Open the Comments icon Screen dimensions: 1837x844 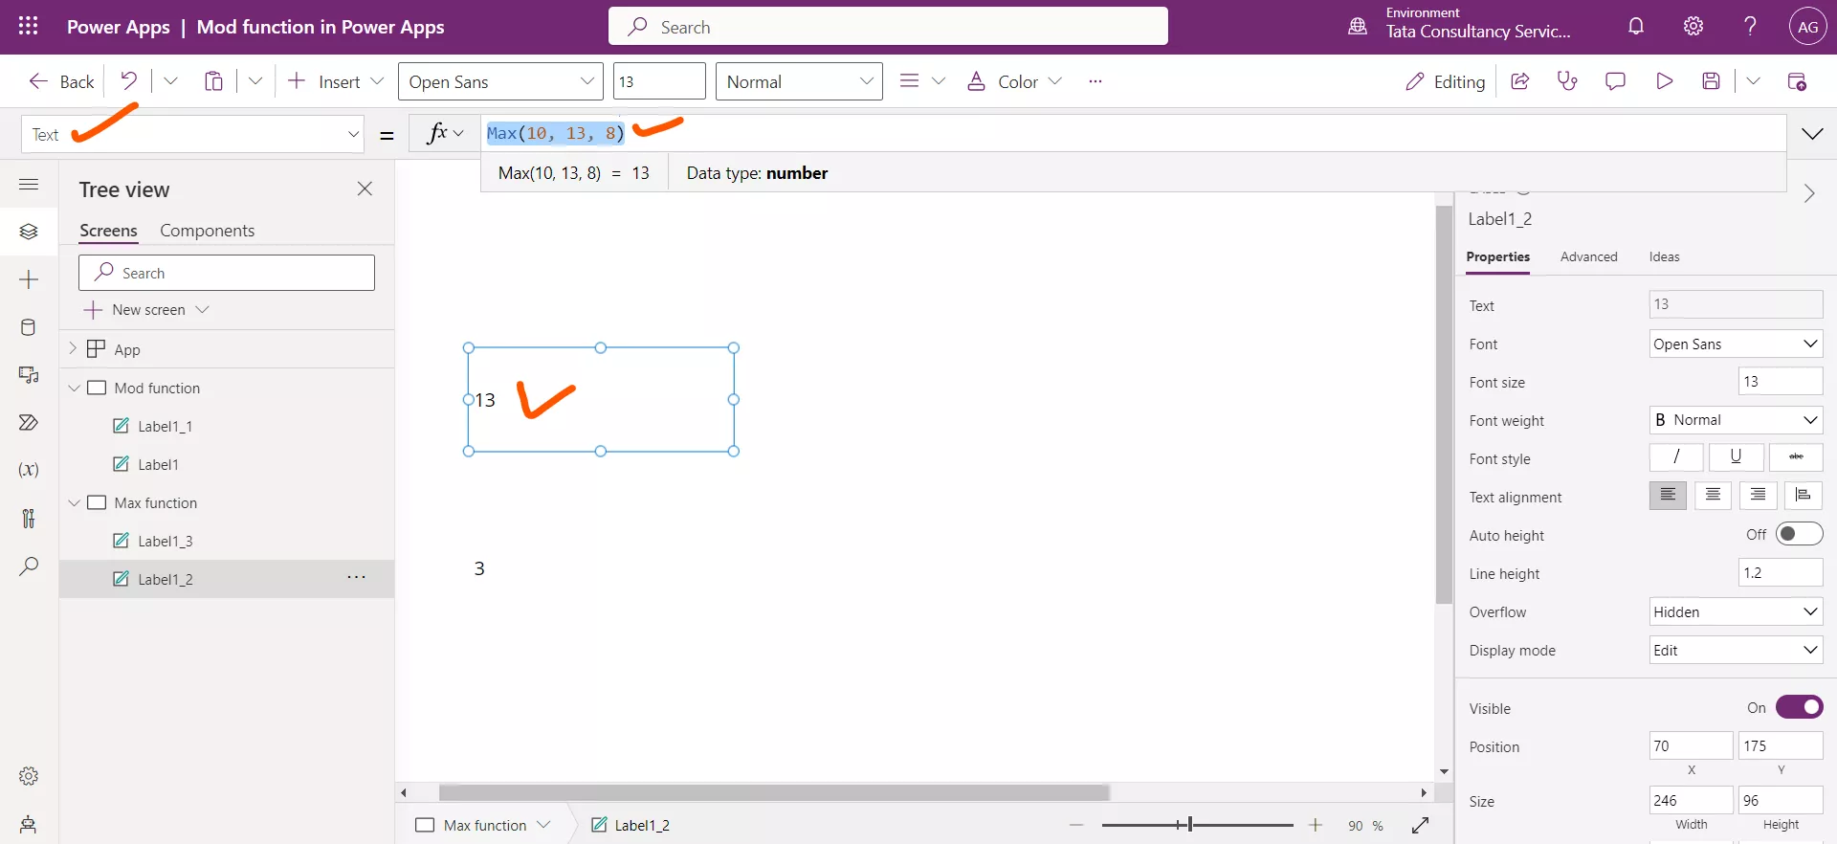tap(1615, 81)
